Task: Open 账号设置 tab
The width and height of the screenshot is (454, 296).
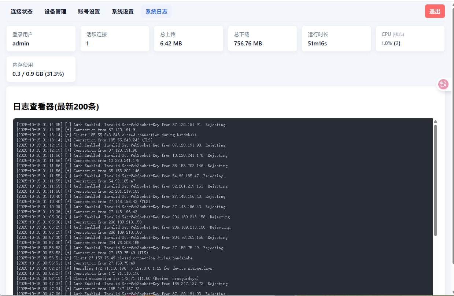Action: [89, 11]
